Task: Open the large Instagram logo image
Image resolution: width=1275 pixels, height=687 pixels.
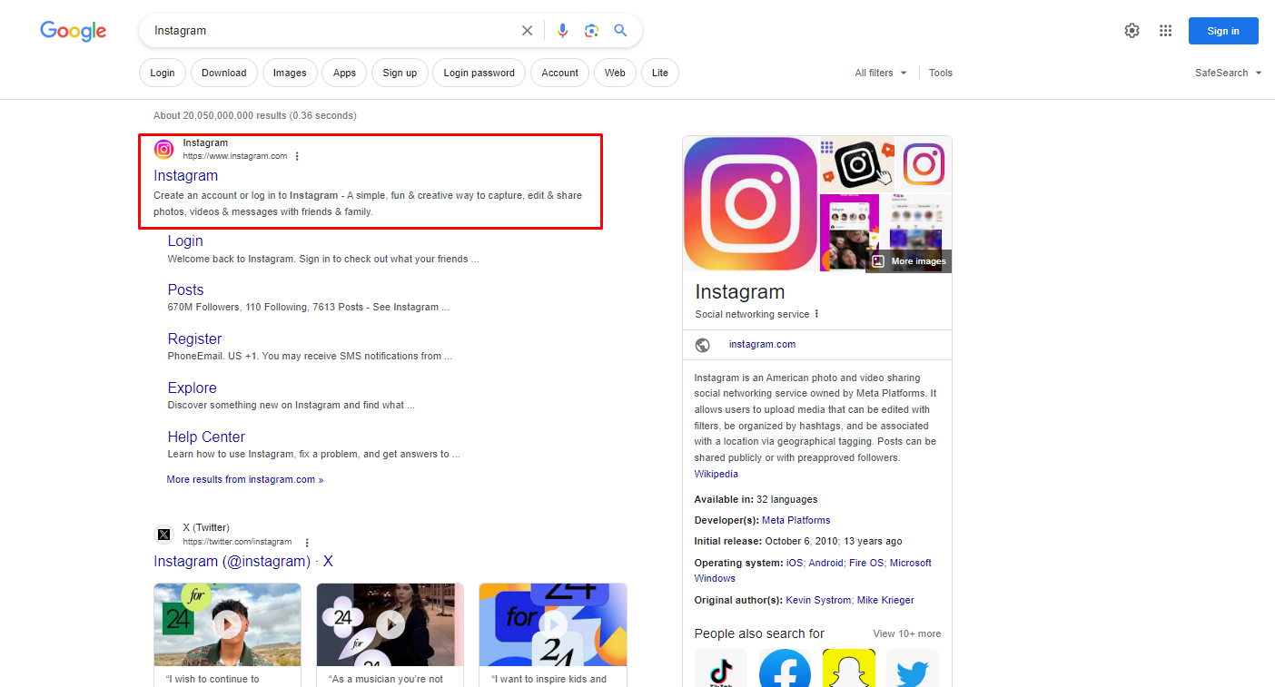Action: tap(750, 204)
